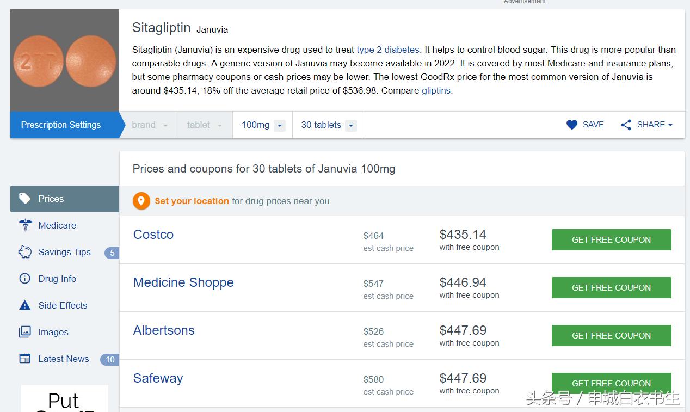Click the Januvia pill image thumbnail
This screenshot has width=690, height=412.
(65, 60)
